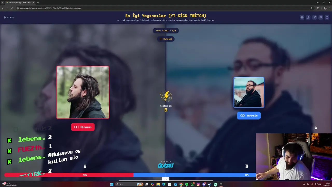Toggle the eye visibility icon in header

[x=302, y=17]
